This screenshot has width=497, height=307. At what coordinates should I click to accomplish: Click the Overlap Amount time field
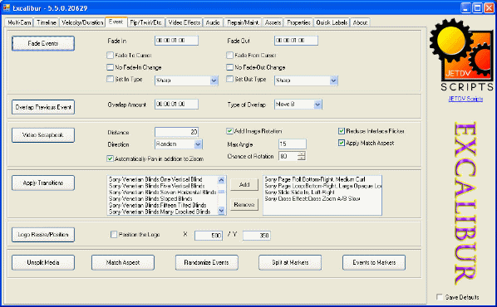(176, 104)
